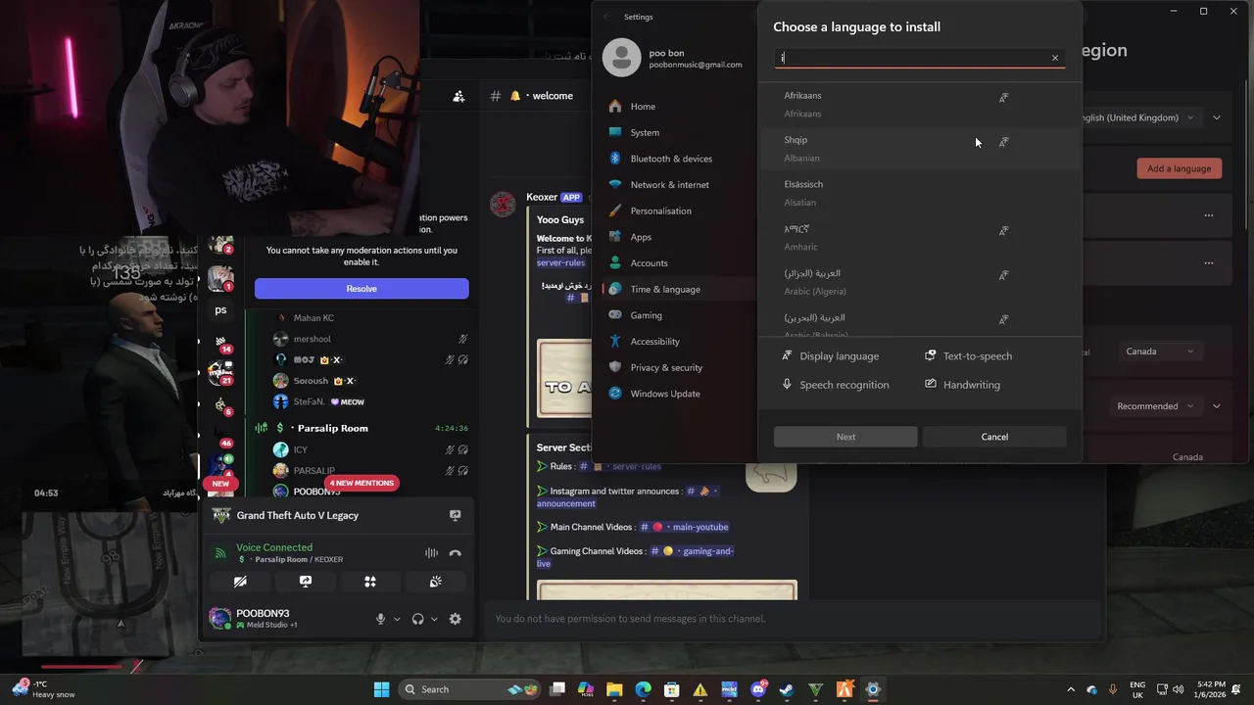Click the Discord camera toggle button
The width and height of the screenshot is (1254, 705).
tap(240, 582)
